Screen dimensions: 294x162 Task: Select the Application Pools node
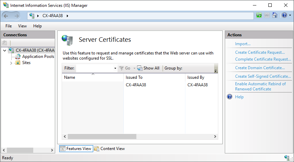click(x=38, y=57)
